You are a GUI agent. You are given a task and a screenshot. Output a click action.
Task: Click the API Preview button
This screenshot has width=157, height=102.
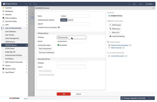[x=115, y=25]
